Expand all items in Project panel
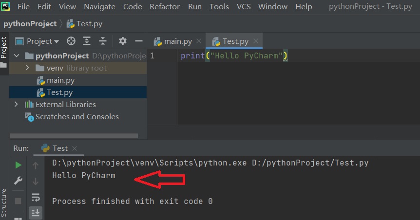Screen dimensions: 420x220 tap(87, 41)
